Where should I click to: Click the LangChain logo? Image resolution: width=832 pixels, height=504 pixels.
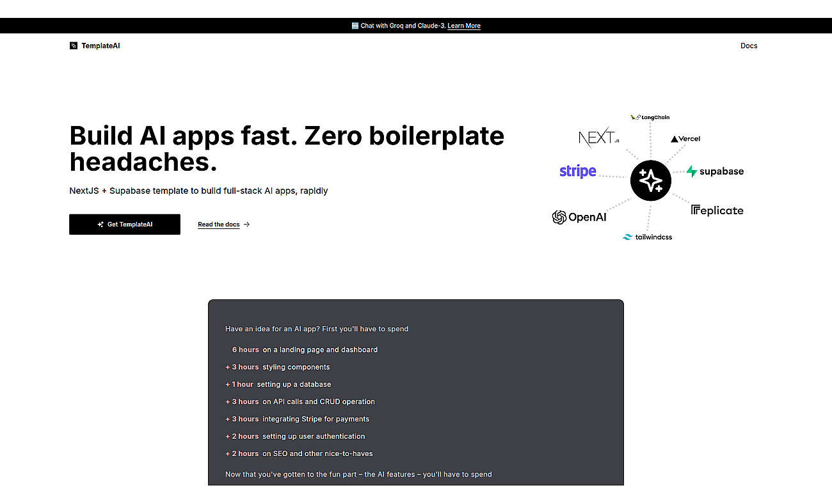[650, 117]
